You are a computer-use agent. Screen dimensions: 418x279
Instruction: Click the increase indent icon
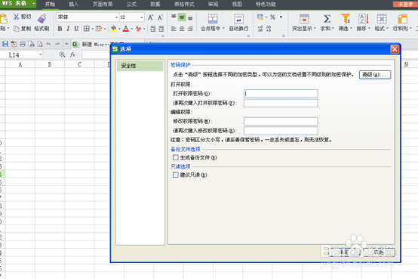161,29
